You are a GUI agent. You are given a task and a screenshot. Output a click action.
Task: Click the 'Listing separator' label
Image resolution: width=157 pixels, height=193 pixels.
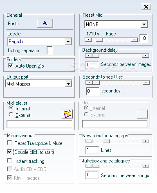24,50
